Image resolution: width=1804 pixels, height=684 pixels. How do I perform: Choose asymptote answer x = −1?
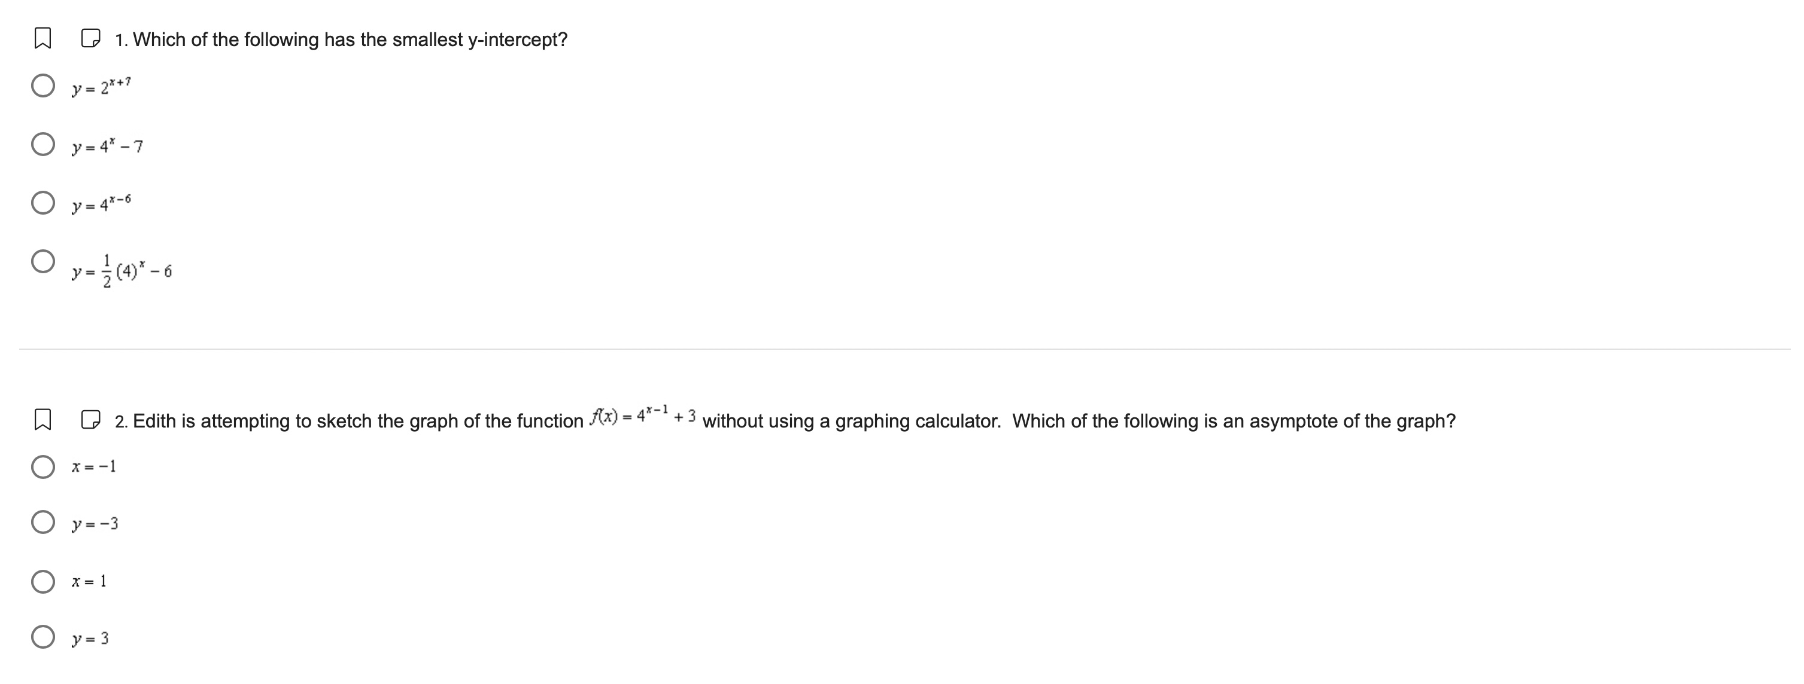(x=44, y=466)
